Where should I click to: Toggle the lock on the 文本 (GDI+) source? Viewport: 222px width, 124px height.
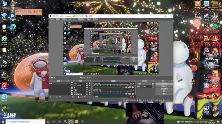tap(89, 85)
